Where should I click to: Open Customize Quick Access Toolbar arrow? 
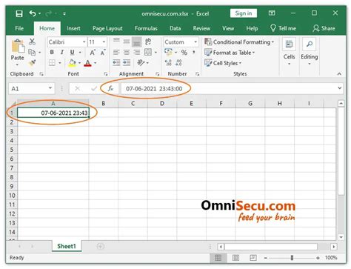coord(64,13)
